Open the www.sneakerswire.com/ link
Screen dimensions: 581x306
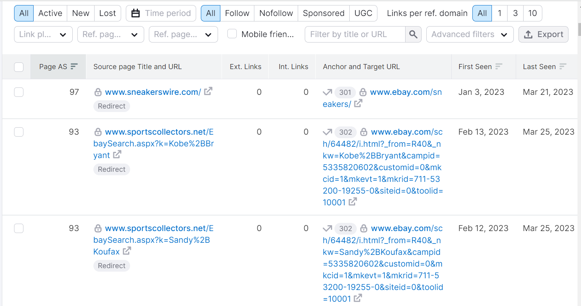153,92
